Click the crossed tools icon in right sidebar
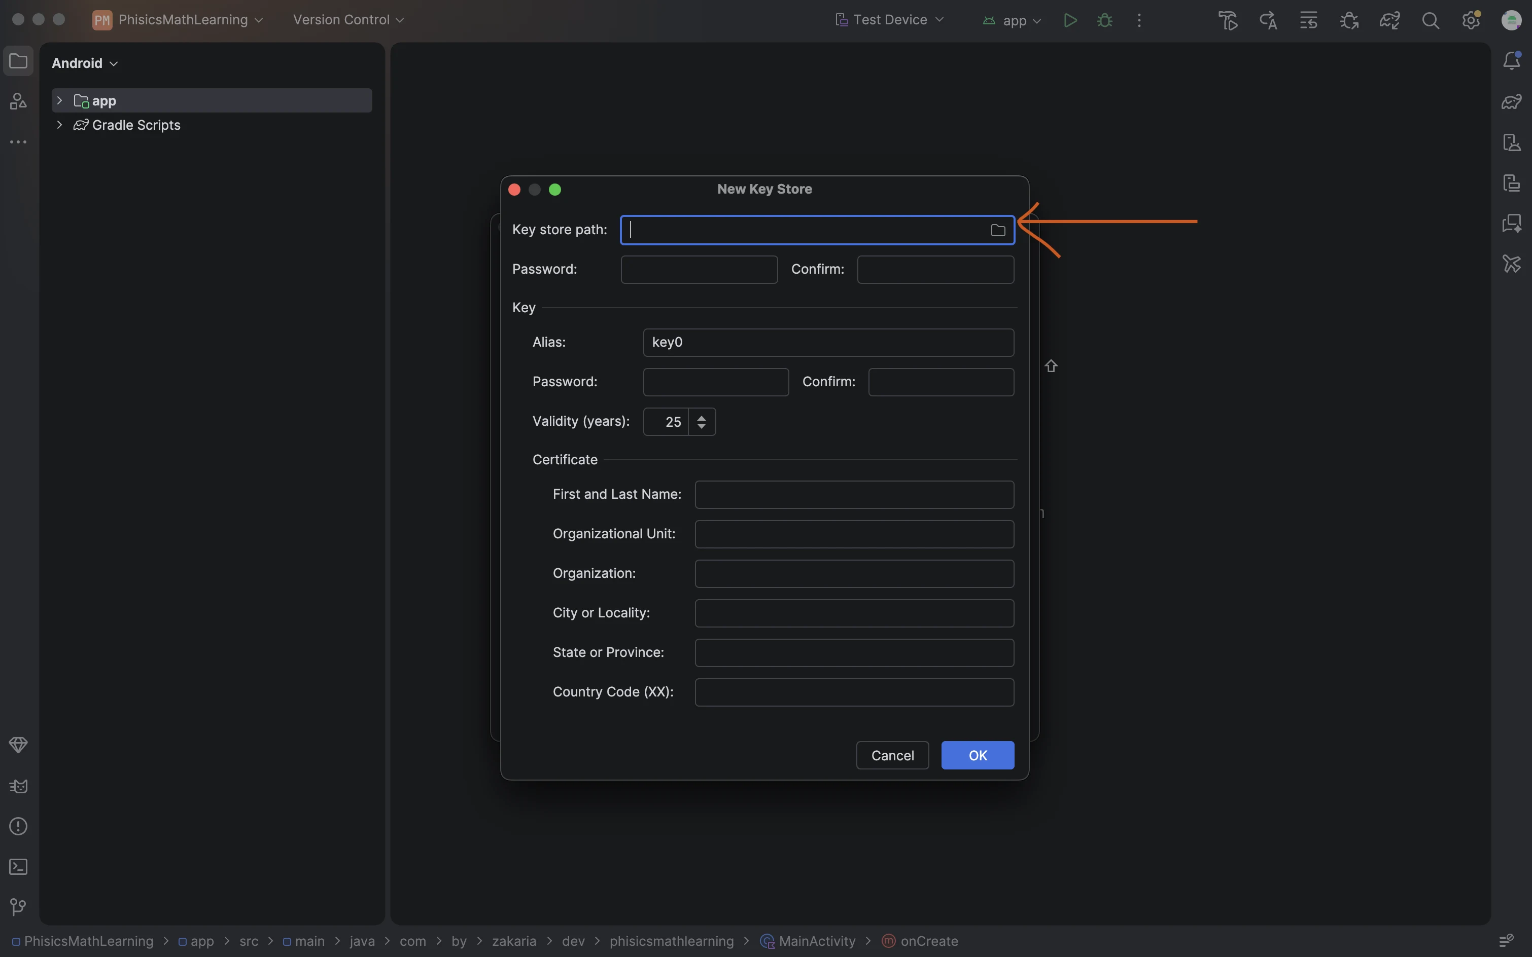 tap(1512, 263)
